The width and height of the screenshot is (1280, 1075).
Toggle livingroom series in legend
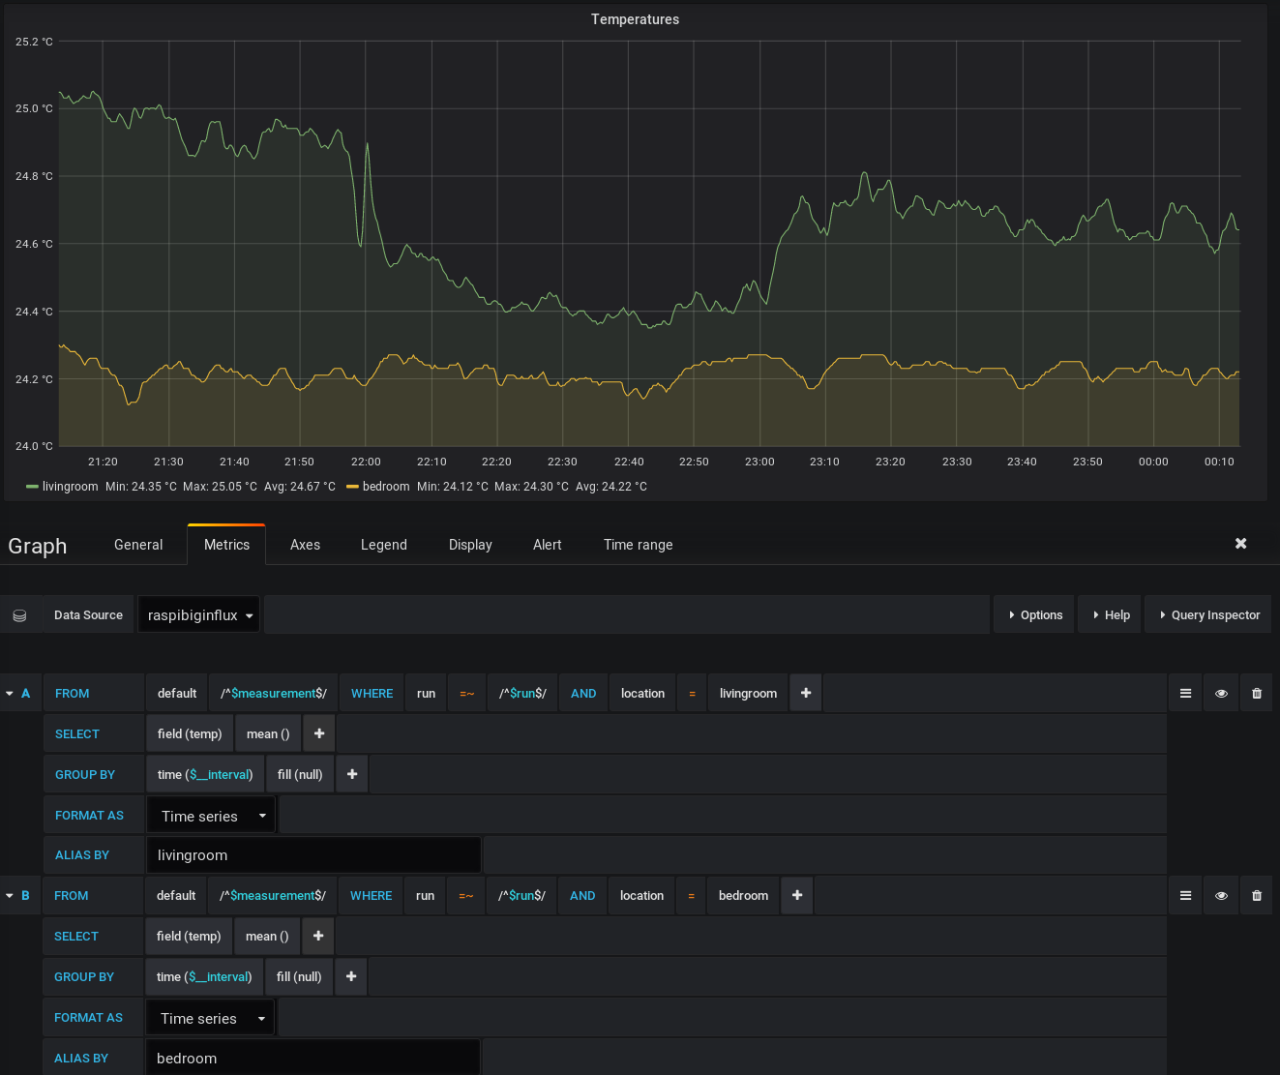(70, 487)
